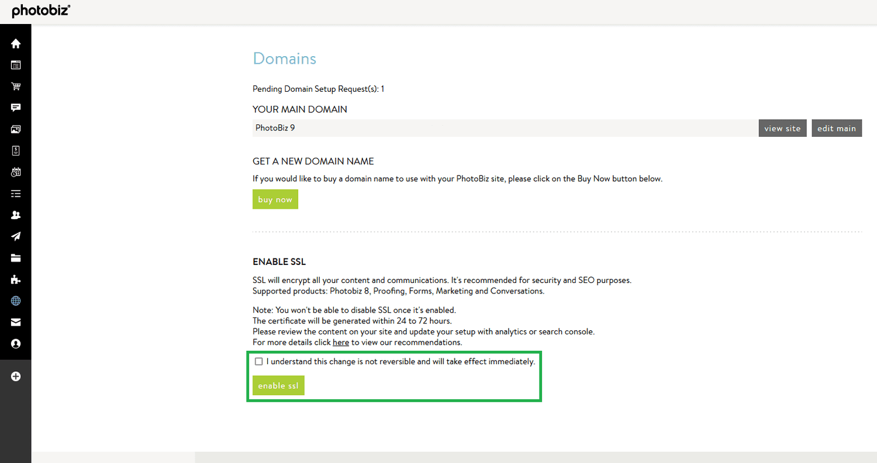Open the 'here' recommendations link
The width and height of the screenshot is (877, 463).
(x=341, y=342)
